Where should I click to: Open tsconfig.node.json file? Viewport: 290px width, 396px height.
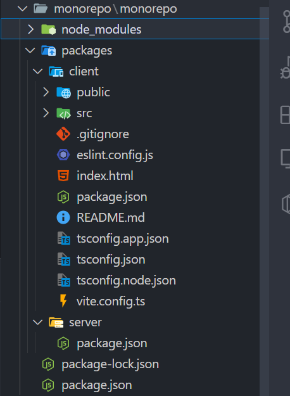point(126,281)
